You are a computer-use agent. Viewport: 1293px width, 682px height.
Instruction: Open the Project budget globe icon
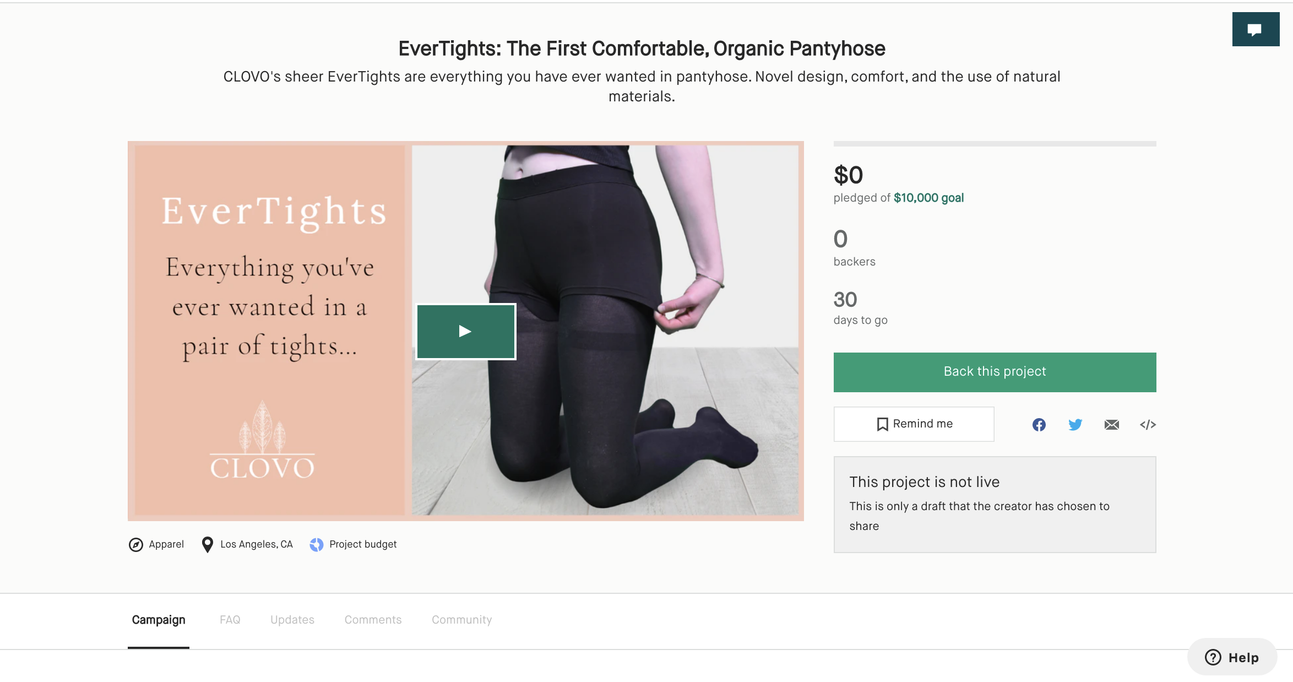pos(316,544)
